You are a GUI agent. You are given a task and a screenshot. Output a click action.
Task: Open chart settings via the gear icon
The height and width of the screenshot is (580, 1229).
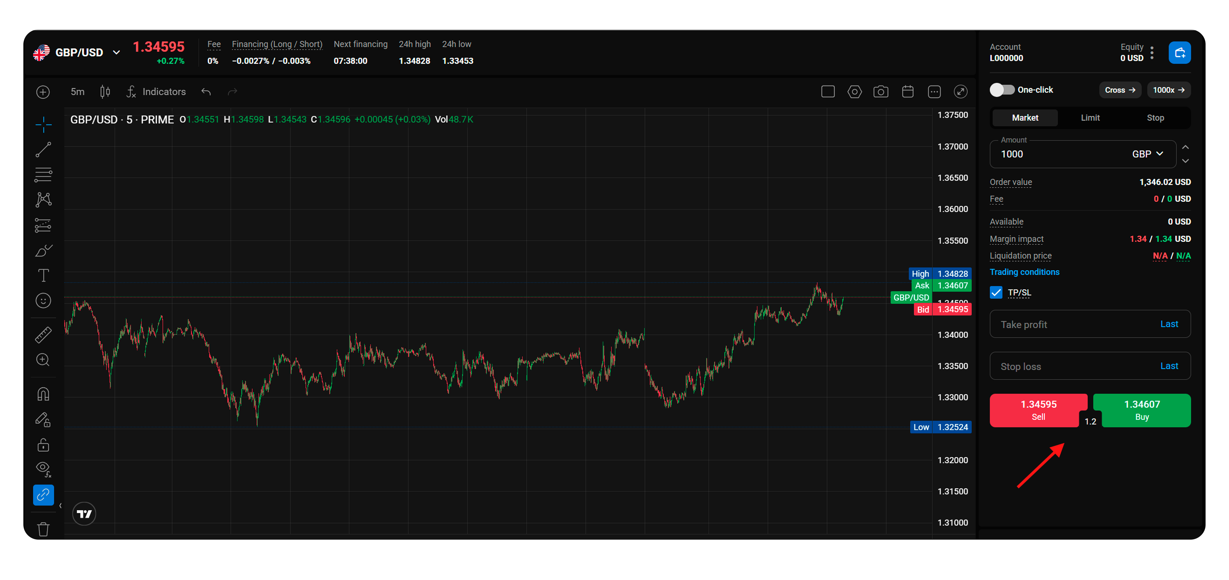tap(855, 92)
